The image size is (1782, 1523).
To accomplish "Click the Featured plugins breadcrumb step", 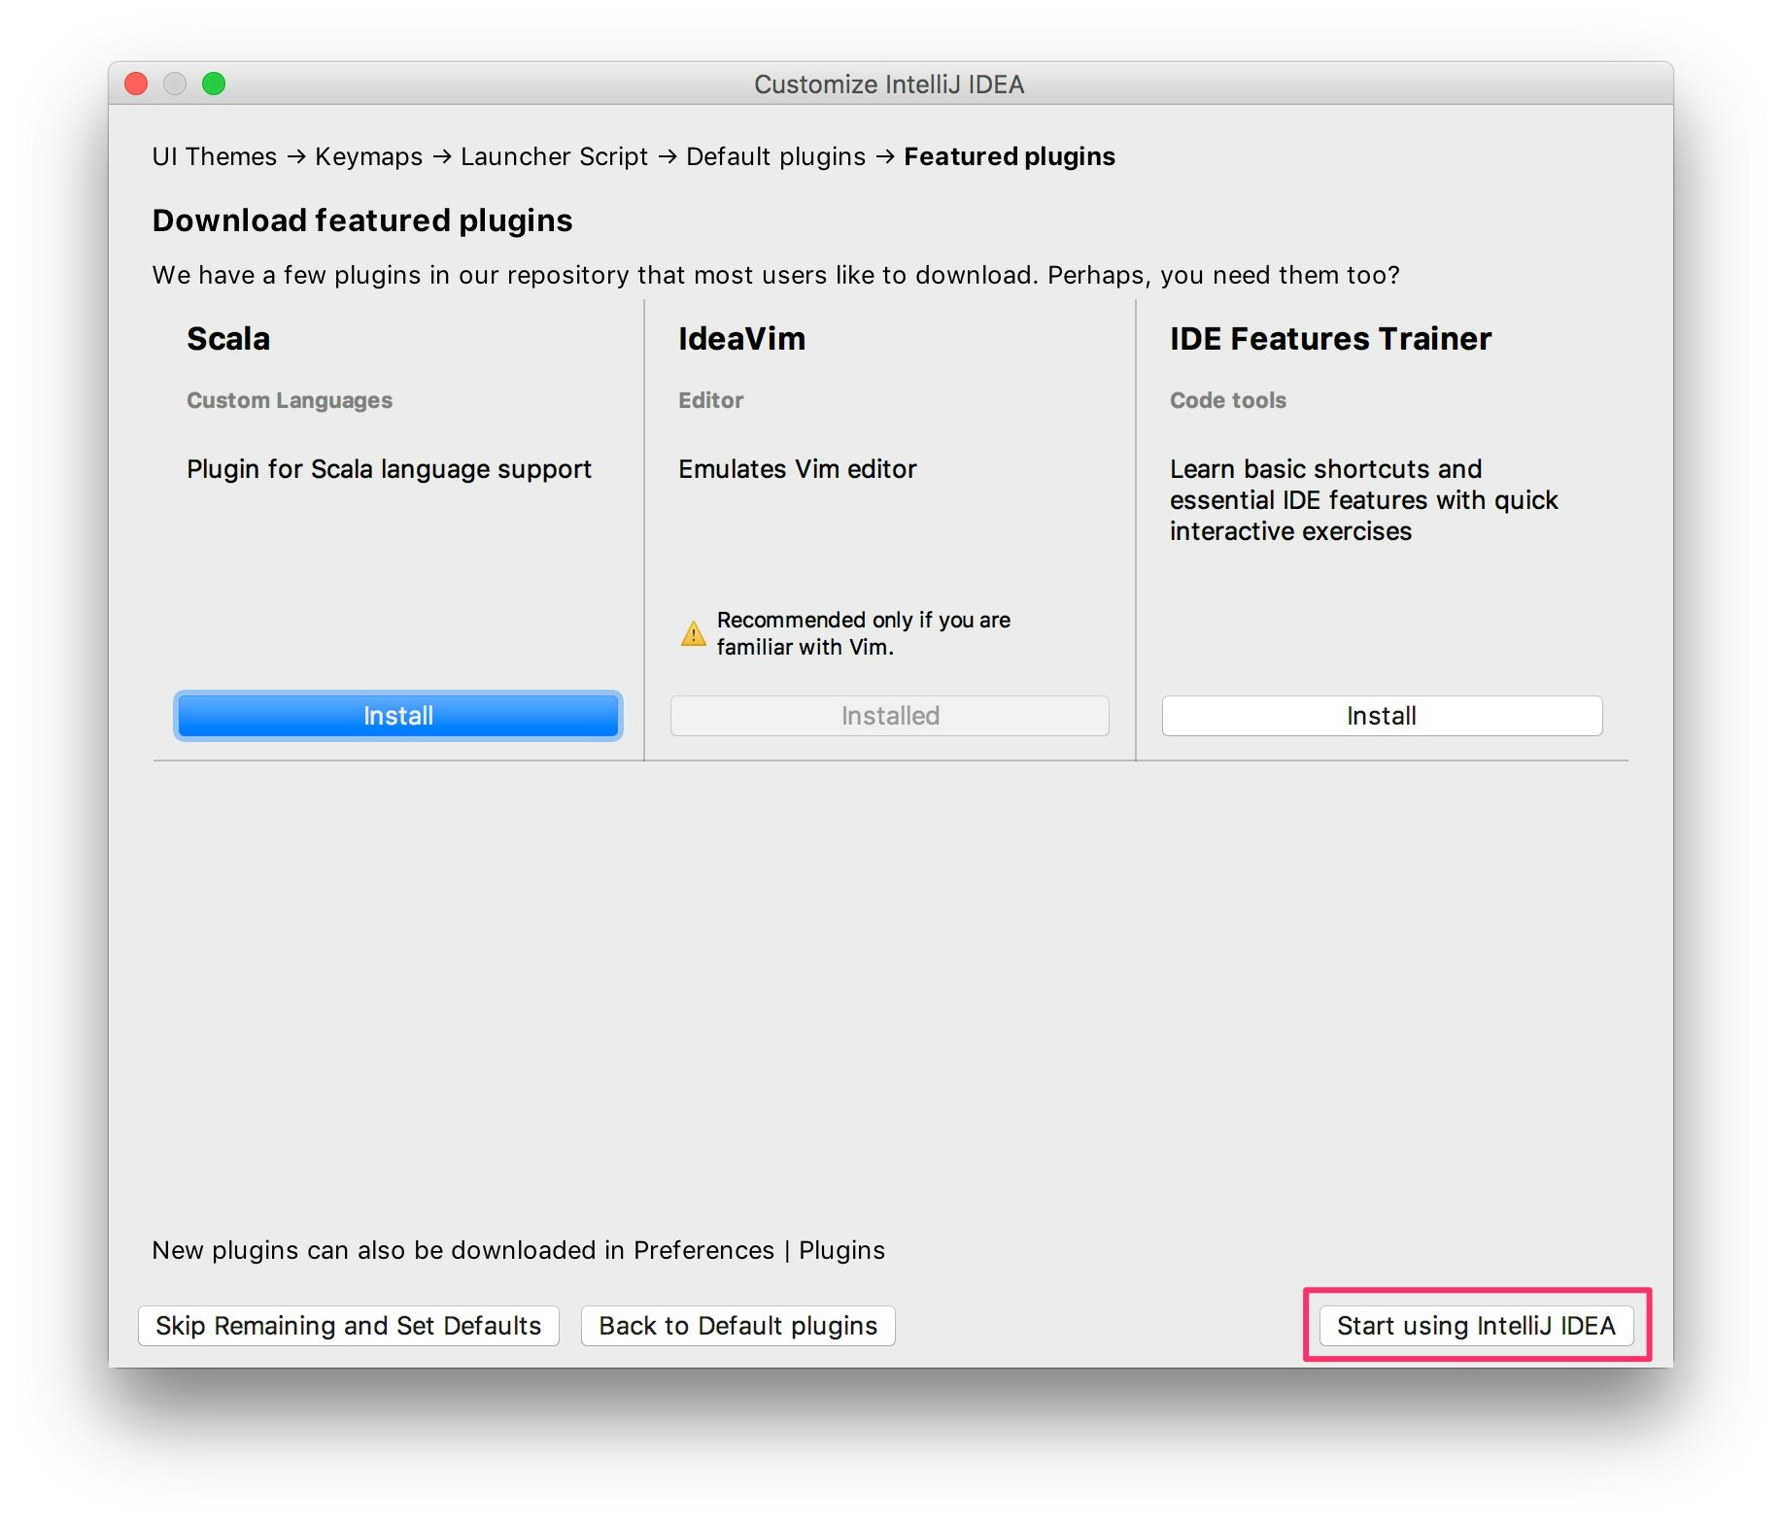I will click(1010, 156).
